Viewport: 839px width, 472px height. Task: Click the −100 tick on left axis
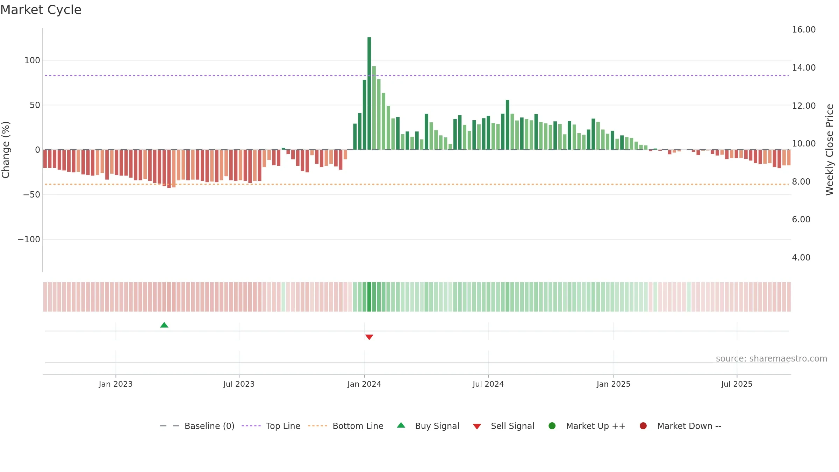click(x=29, y=239)
